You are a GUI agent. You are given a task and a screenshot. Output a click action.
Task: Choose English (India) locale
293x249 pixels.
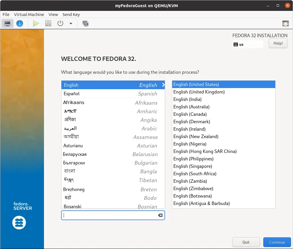[x=224, y=99]
